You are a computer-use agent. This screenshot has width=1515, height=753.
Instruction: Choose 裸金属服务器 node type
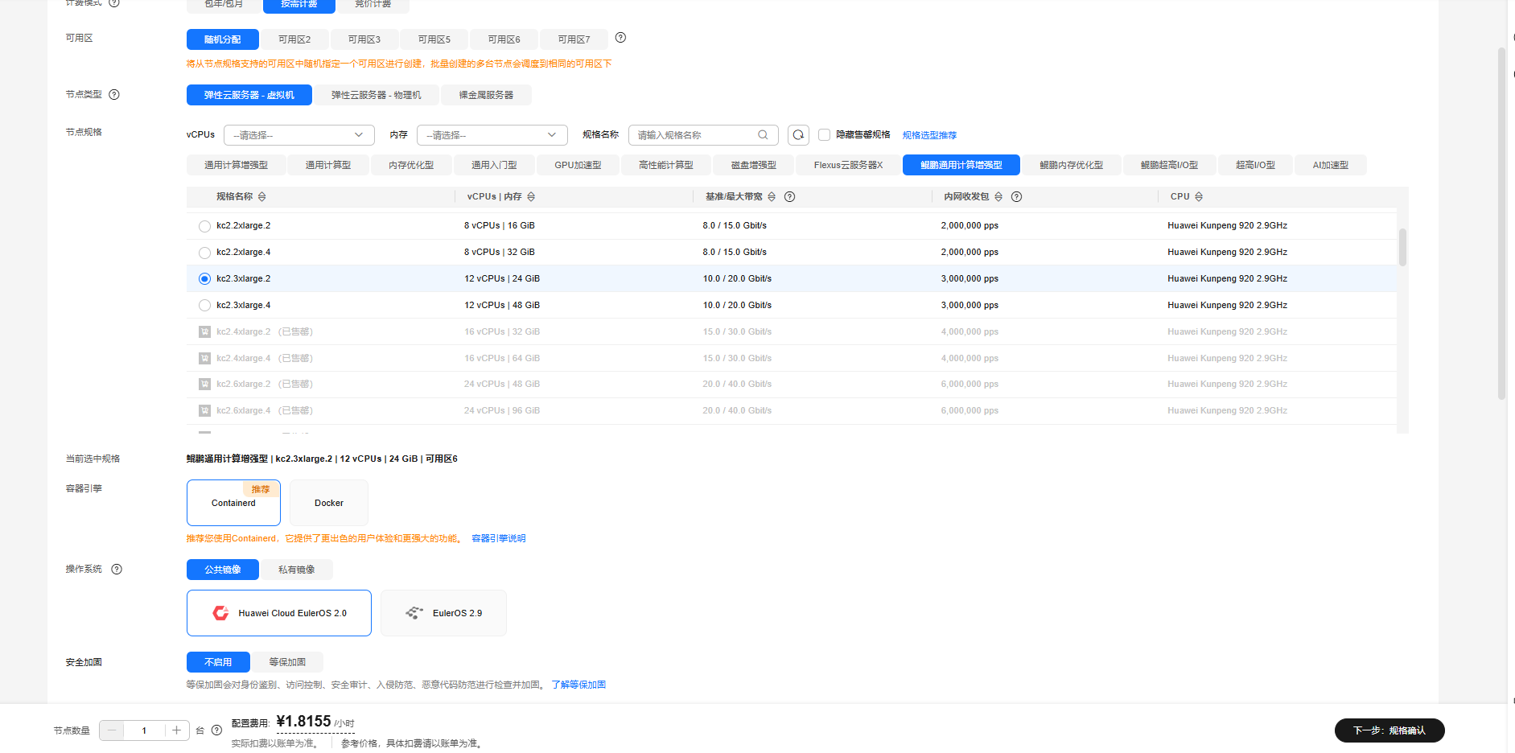tap(486, 95)
